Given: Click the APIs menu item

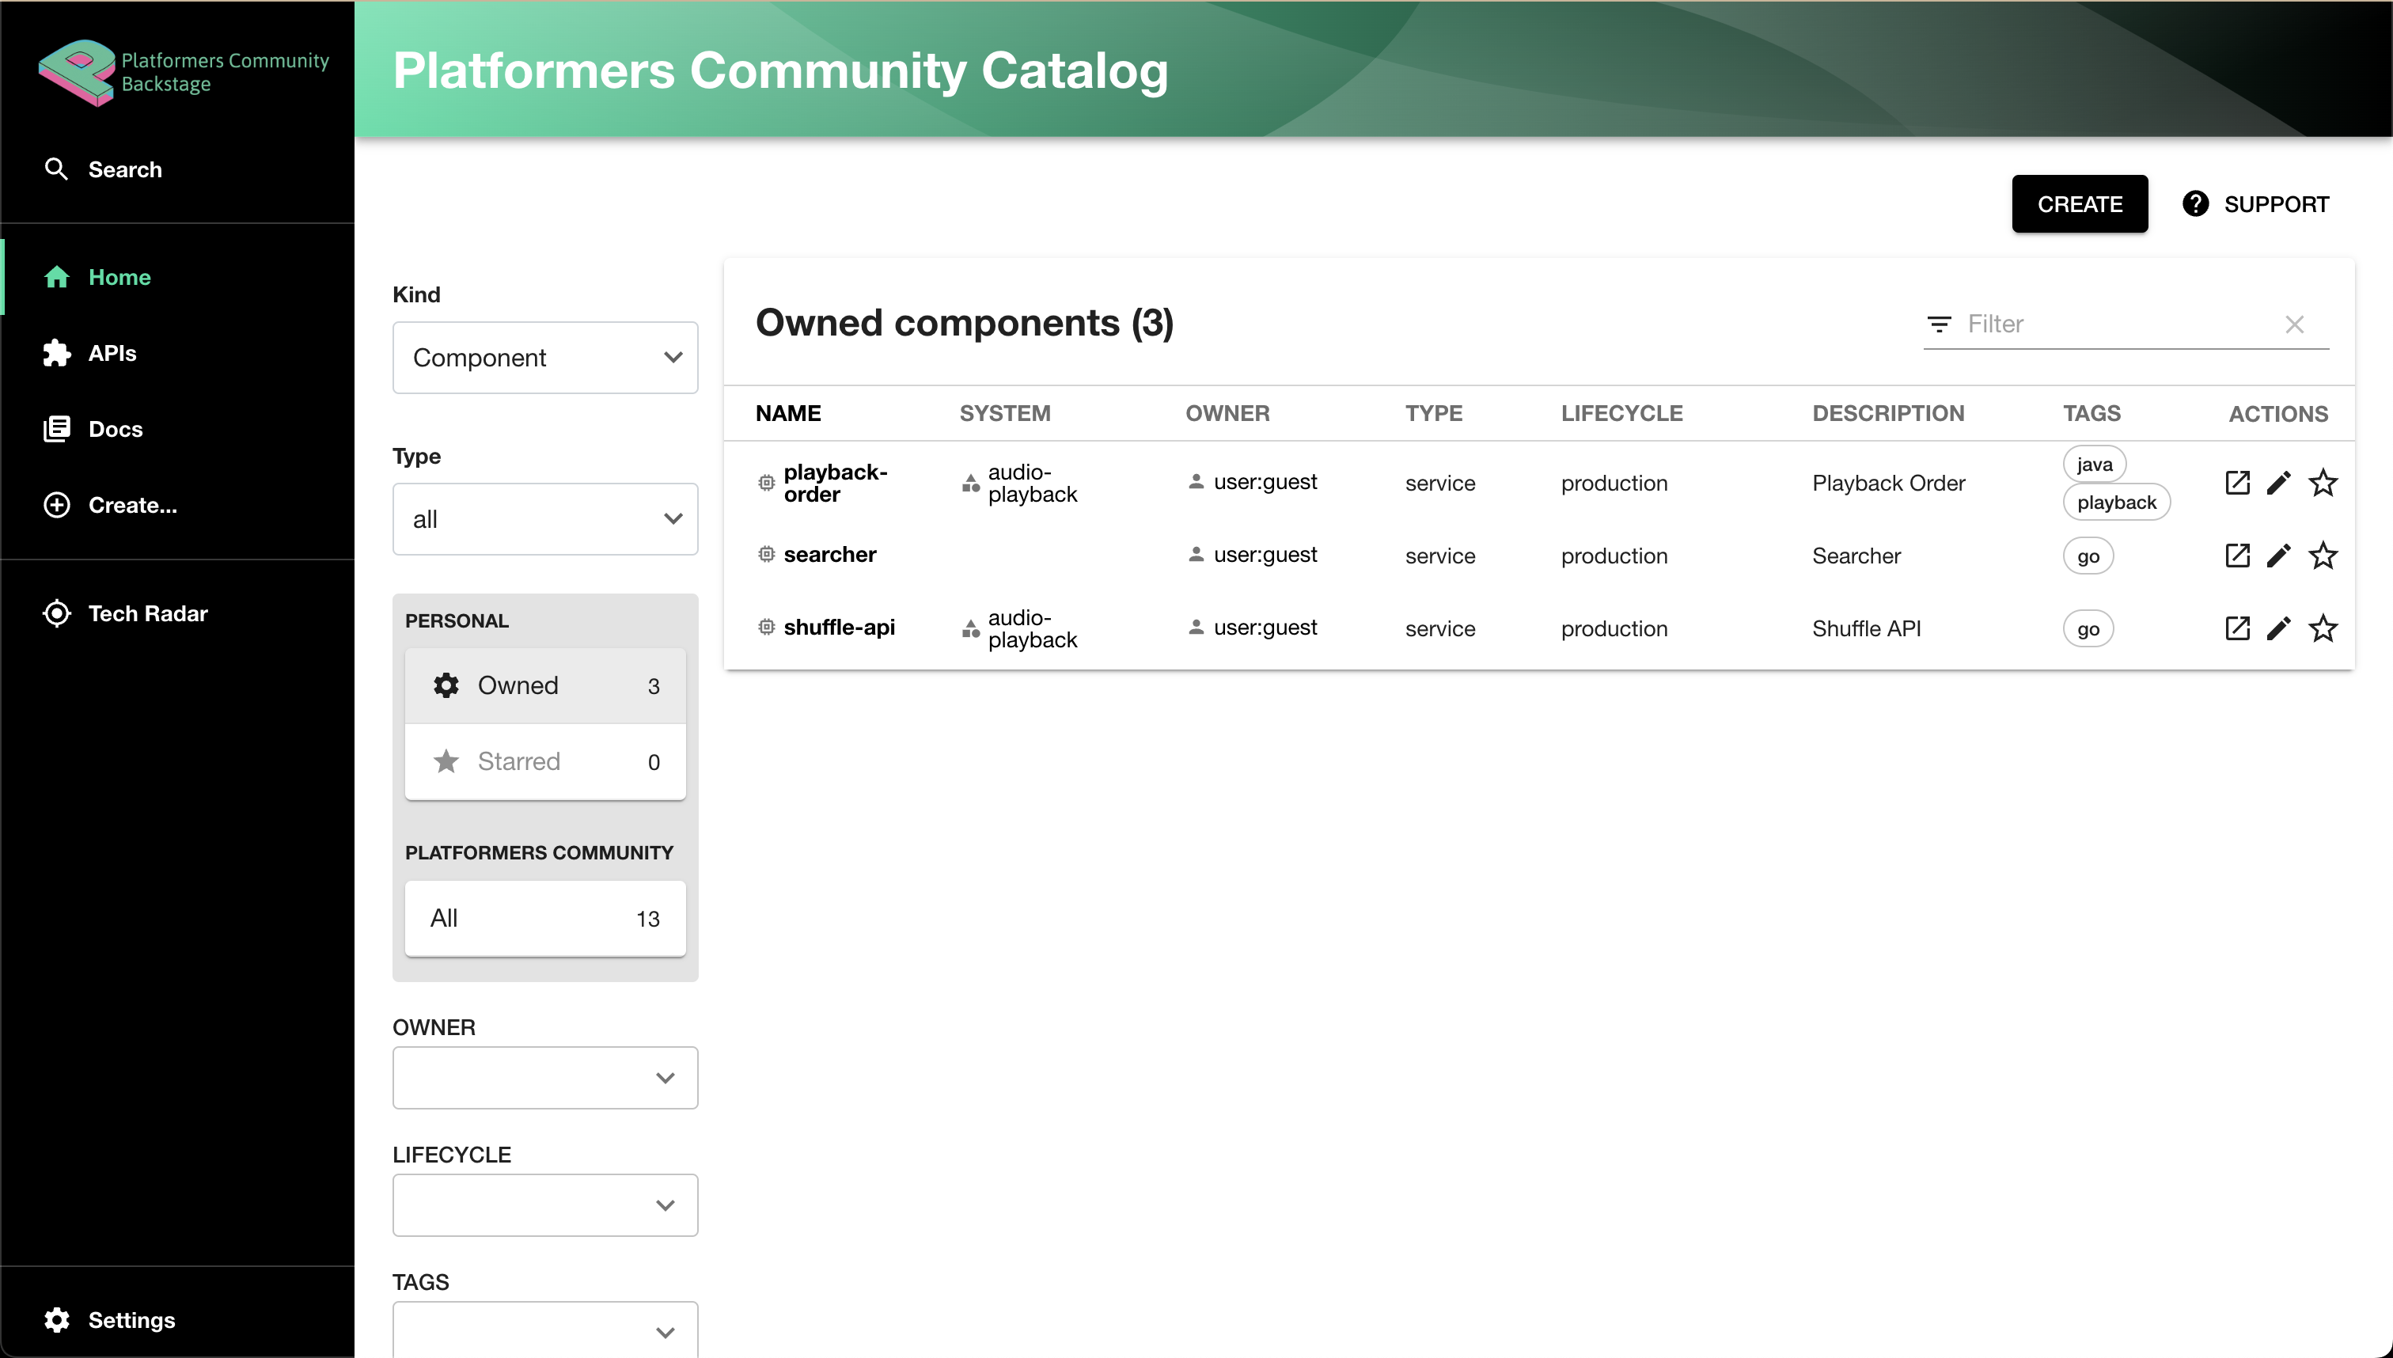Looking at the screenshot, I should click(112, 352).
